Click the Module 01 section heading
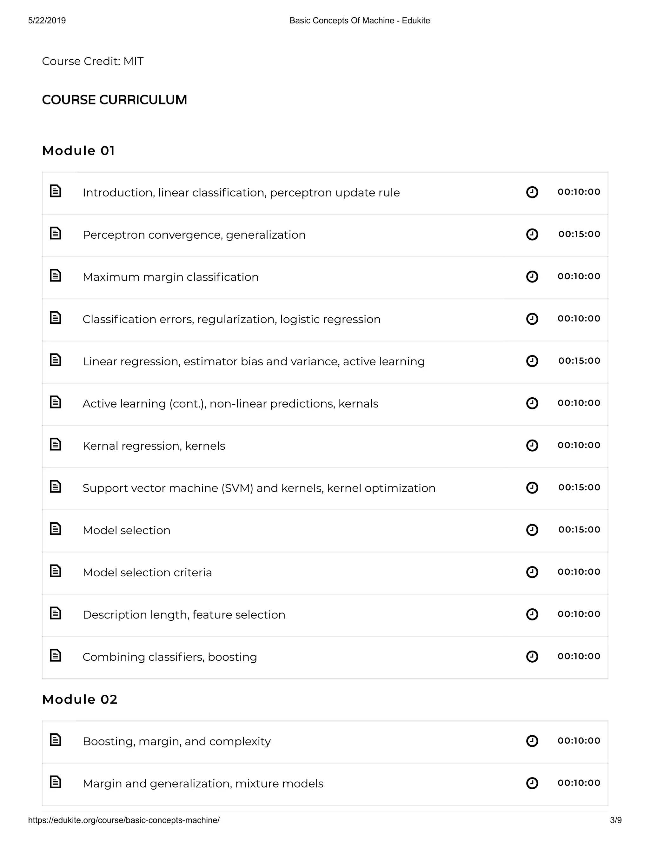Image resolution: width=650 pixels, height=841 pixels. pos(79,150)
